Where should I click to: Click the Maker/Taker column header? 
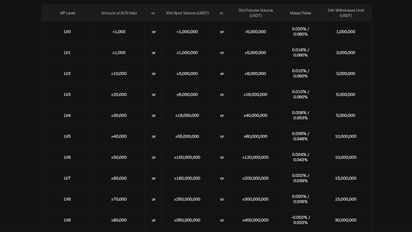click(x=300, y=13)
